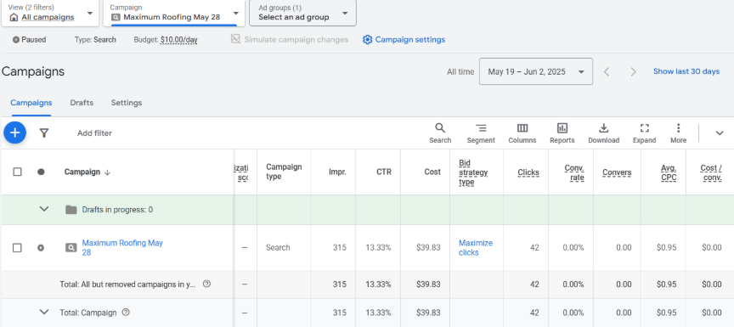734x327 pixels.
Task: Sort by the Clicks column header
Action: click(528, 172)
